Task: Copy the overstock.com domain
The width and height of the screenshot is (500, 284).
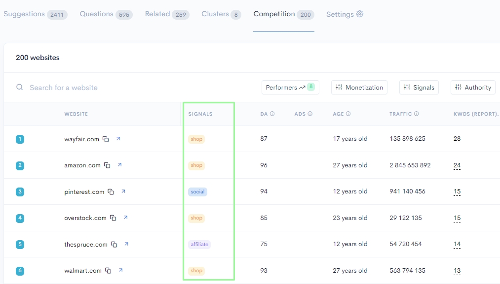Action: click(113, 218)
